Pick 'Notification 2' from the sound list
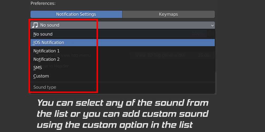The image size is (265, 132). (x=46, y=59)
